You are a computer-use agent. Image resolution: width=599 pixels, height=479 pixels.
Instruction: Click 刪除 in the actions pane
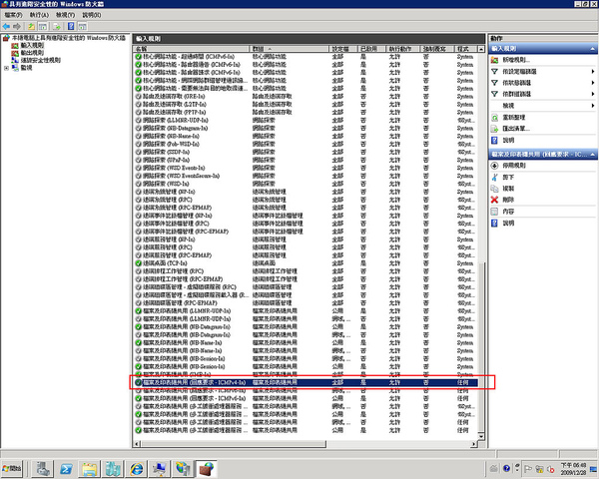[x=508, y=200]
